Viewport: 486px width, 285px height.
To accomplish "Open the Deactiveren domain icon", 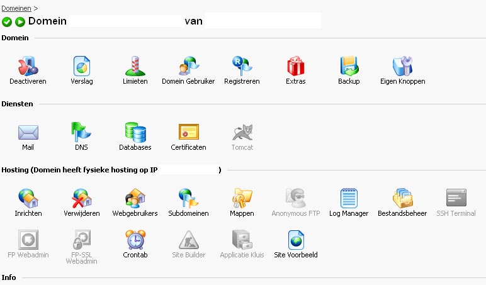I will click(28, 66).
